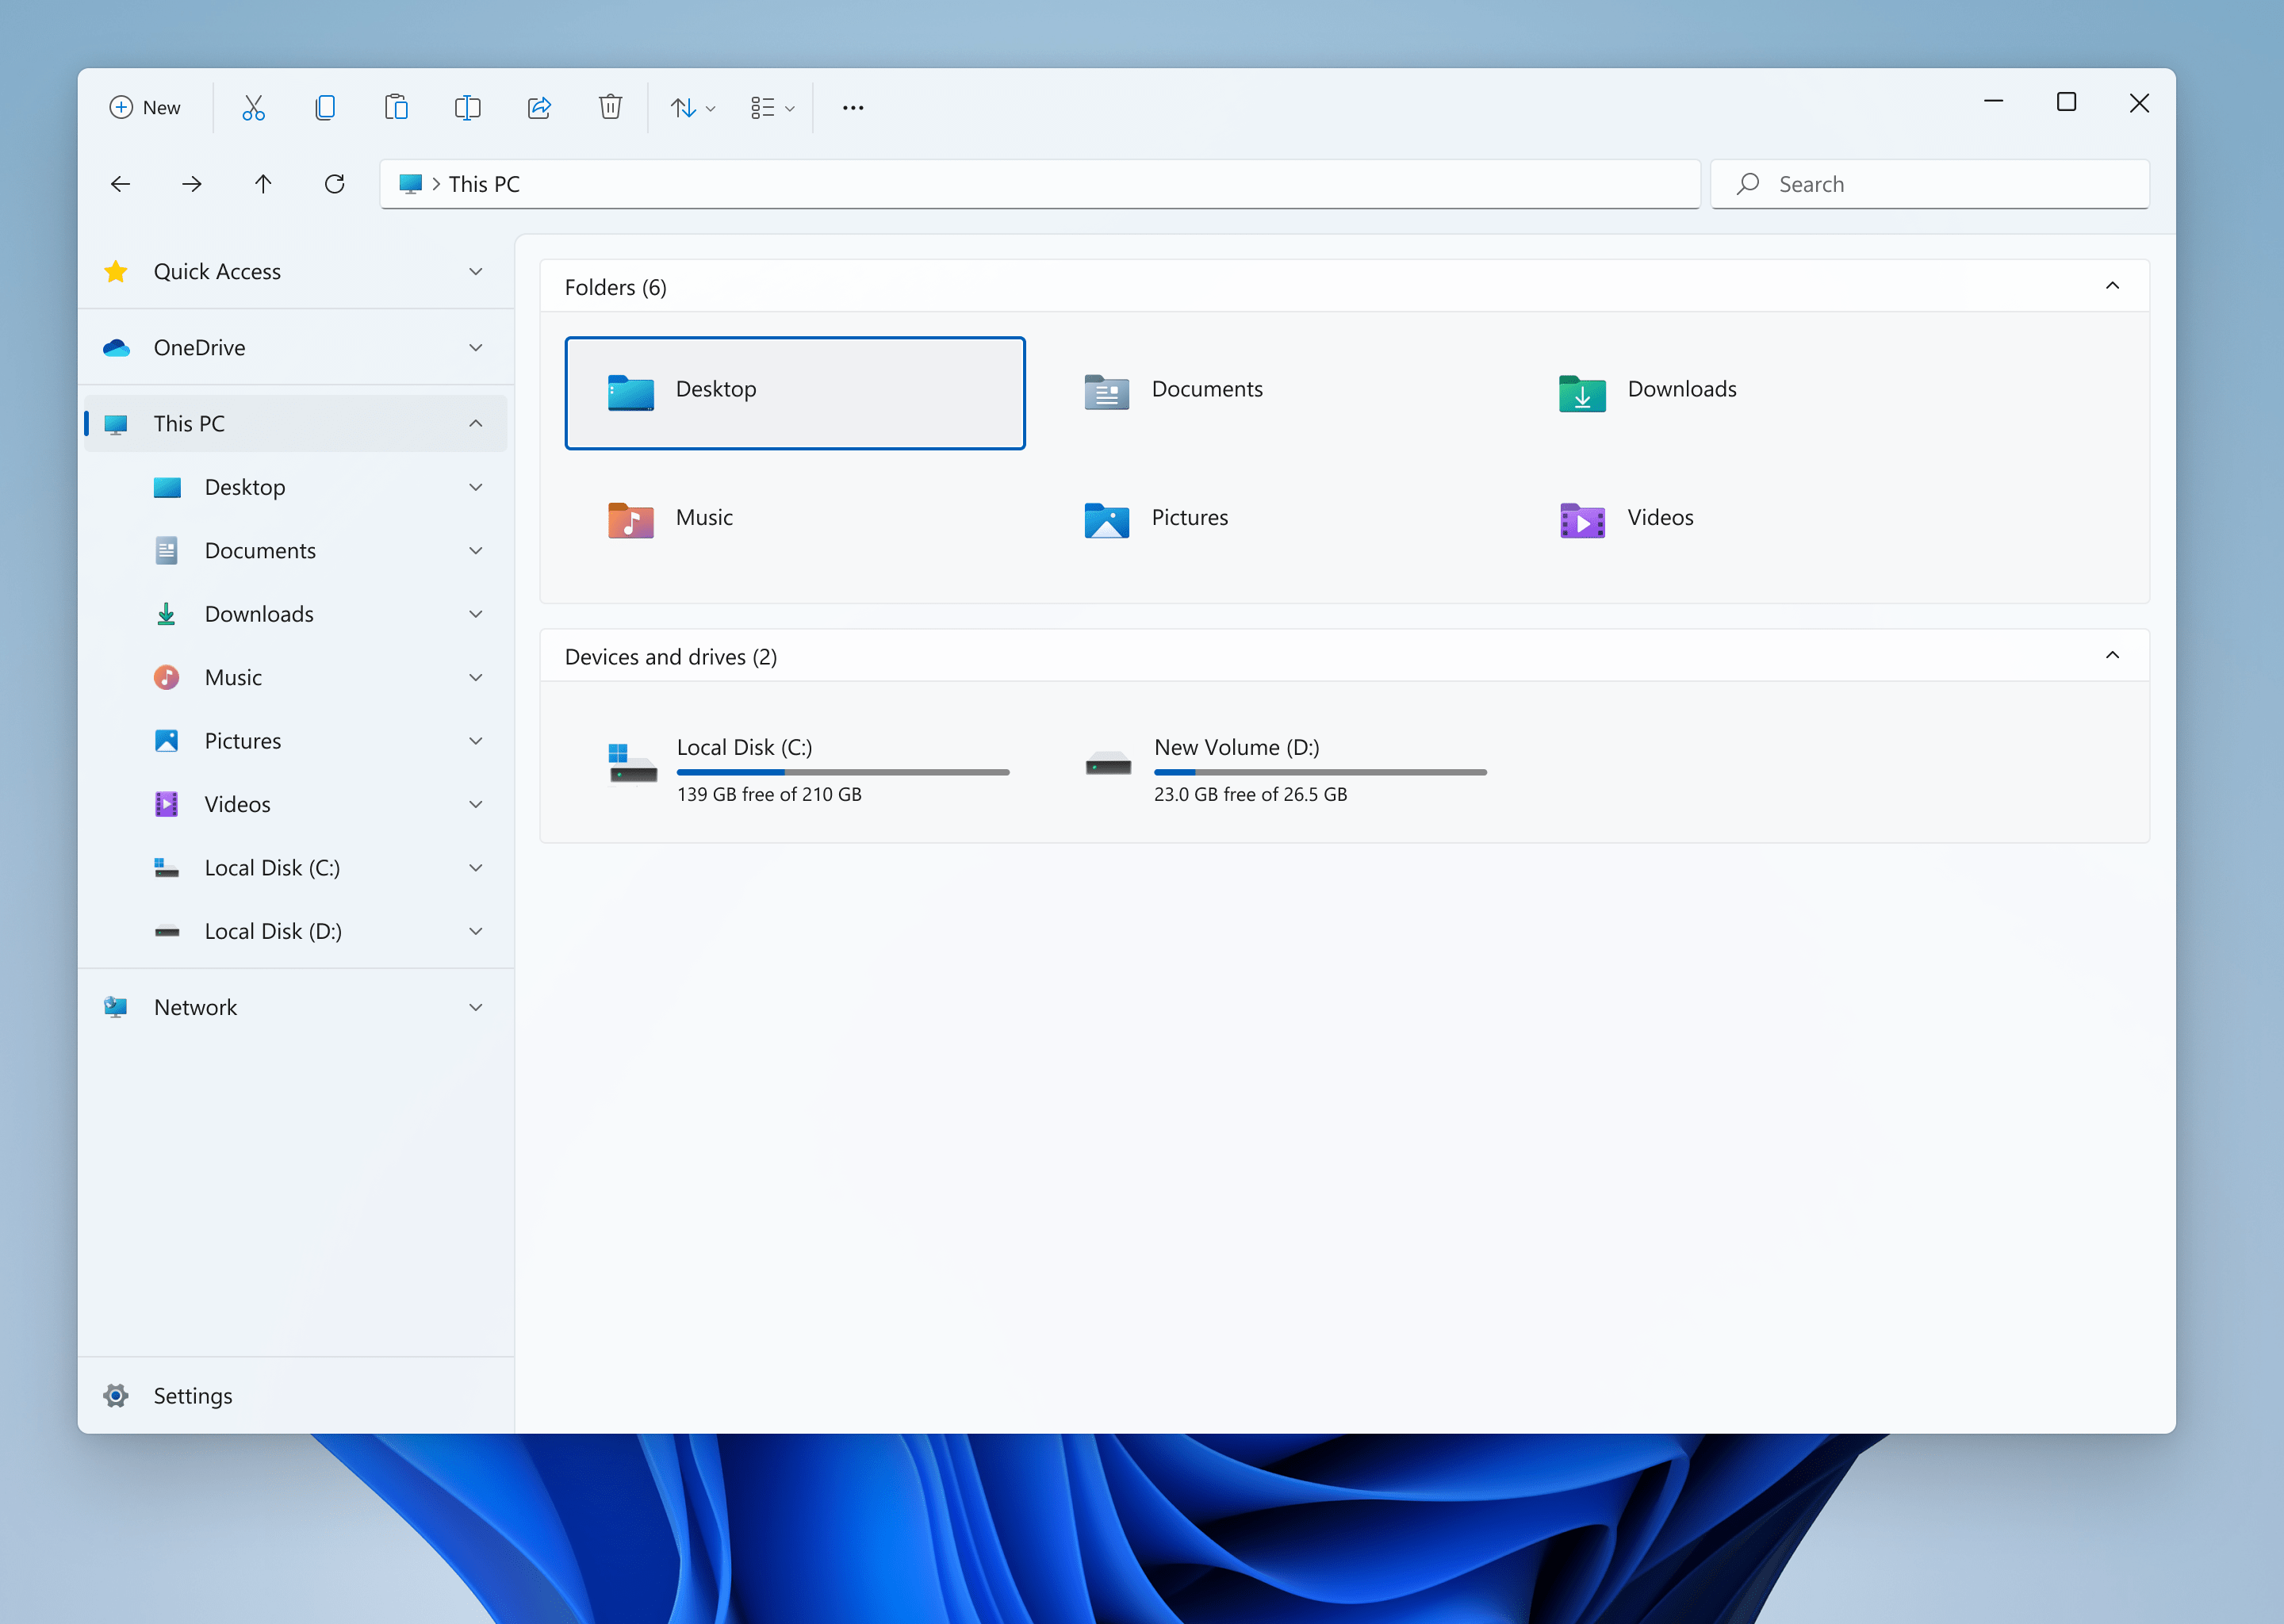
Task: Delete the selected folder
Action: [x=611, y=107]
